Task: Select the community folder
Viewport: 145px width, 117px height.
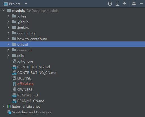Action: click(26, 33)
